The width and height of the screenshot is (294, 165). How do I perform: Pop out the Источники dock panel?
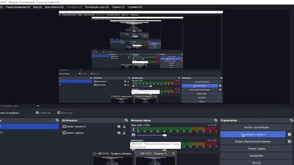point(126,120)
